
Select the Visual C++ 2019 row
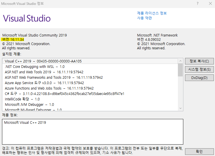(x=90, y=61)
